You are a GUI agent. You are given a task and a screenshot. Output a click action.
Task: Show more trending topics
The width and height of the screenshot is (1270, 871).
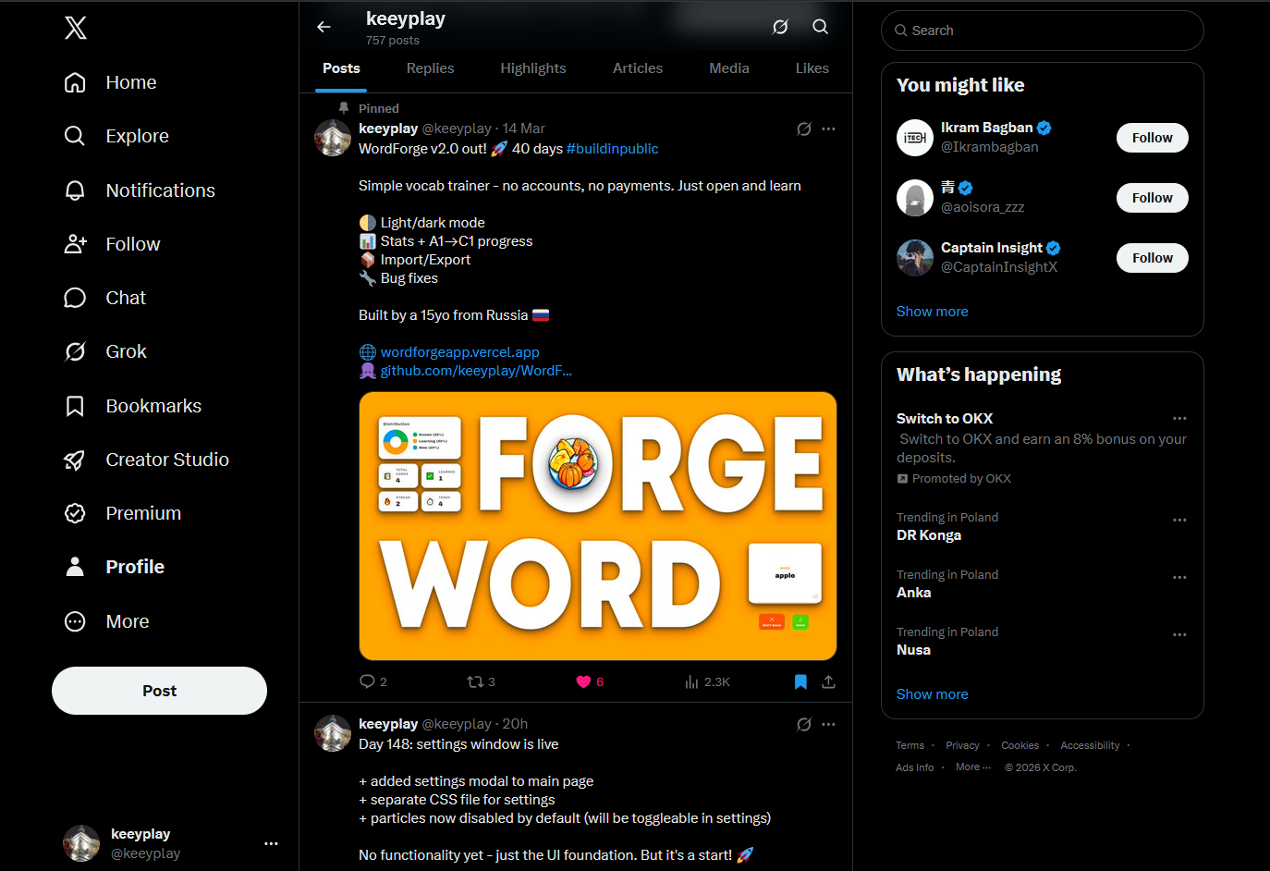click(933, 694)
